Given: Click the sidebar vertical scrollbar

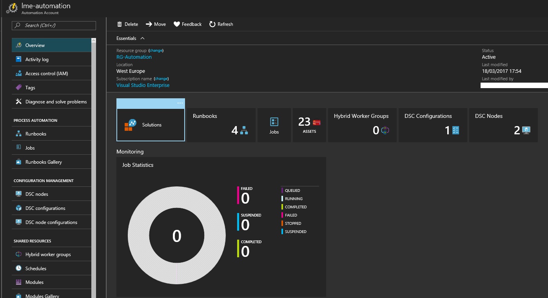Looking at the screenshot, I should (94, 168).
